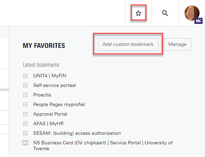The image size is (205, 157).
Task: Open People Pages myprofiel bookmark
Action: tap(59, 104)
